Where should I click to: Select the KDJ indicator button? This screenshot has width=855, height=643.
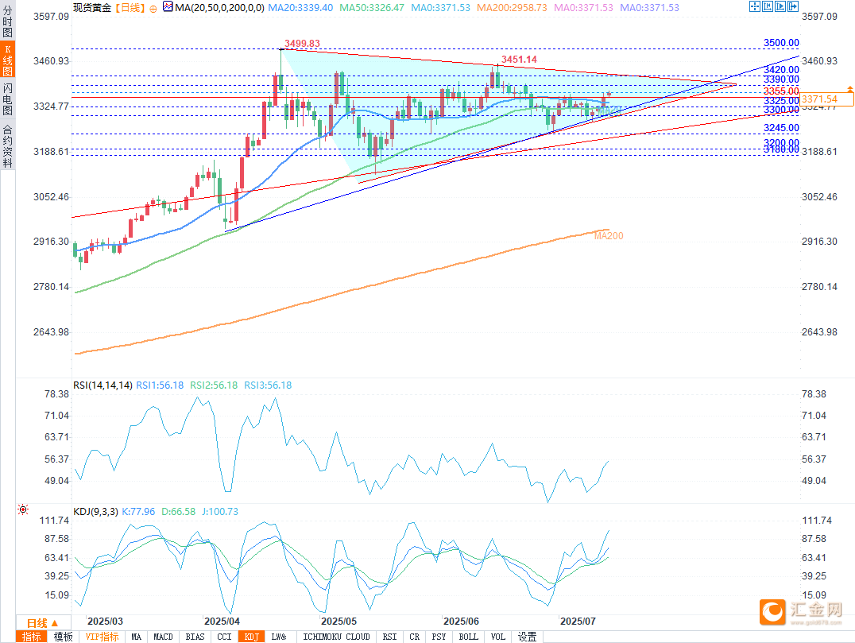pos(251,637)
